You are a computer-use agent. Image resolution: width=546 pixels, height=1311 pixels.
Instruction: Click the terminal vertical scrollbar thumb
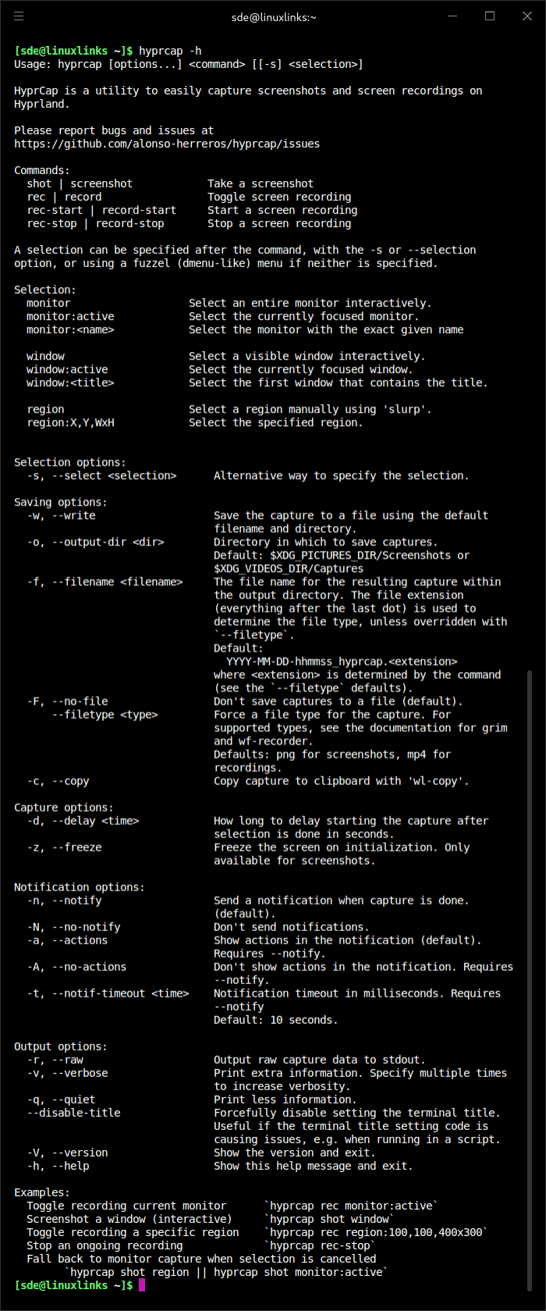pos(530,975)
